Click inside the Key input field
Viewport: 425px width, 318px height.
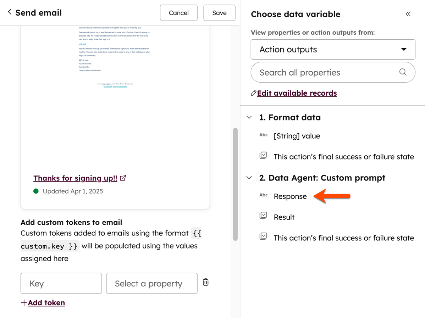[61, 283]
